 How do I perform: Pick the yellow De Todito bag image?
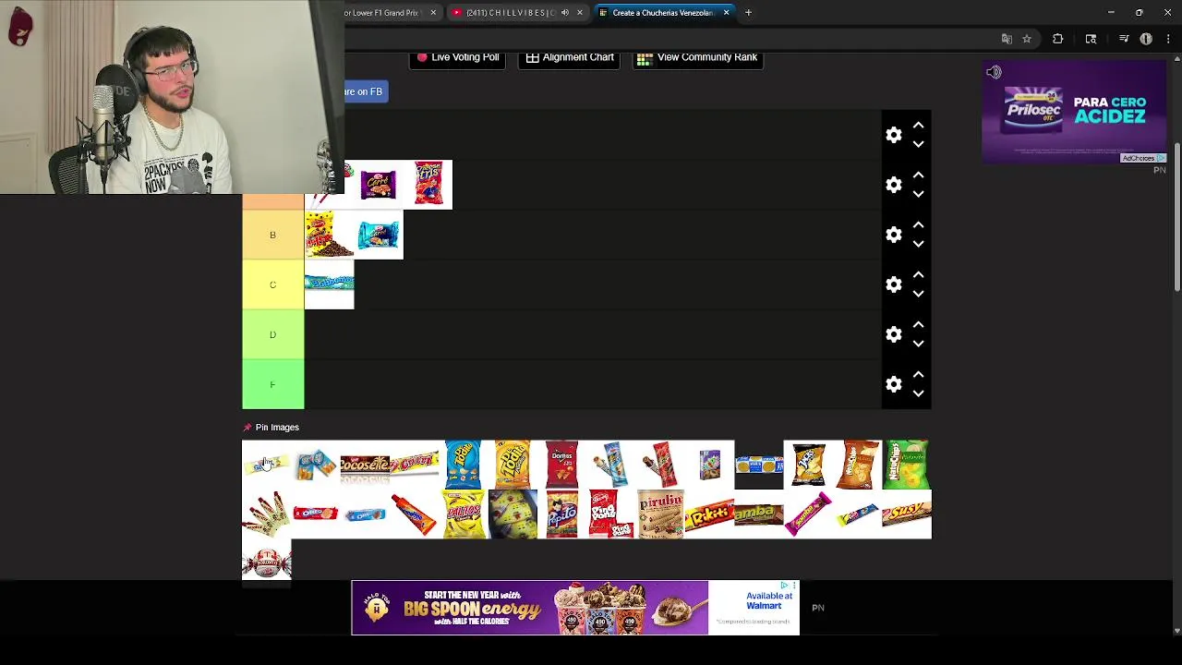513,465
